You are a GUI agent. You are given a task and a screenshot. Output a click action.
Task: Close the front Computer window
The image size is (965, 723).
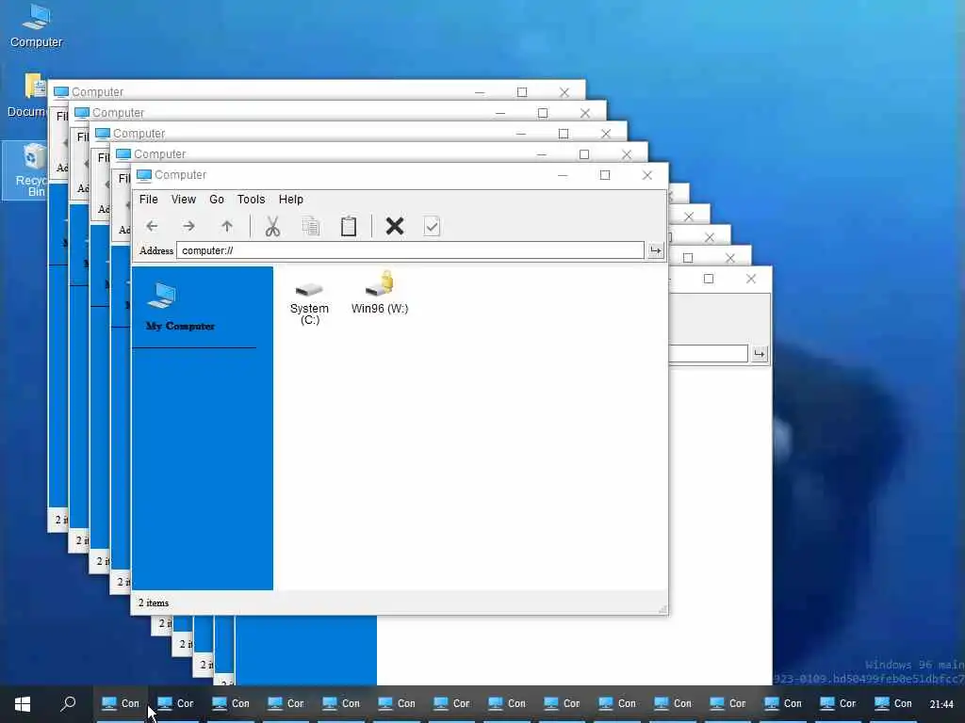tap(647, 175)
